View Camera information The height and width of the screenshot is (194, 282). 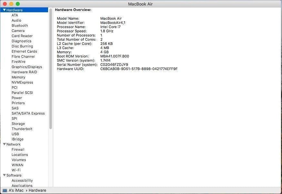click(x=18, y=31)
